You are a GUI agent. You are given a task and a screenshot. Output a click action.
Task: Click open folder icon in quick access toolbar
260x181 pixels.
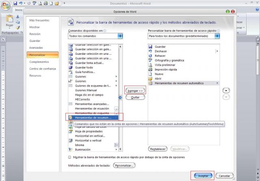(x=57, y=3)
